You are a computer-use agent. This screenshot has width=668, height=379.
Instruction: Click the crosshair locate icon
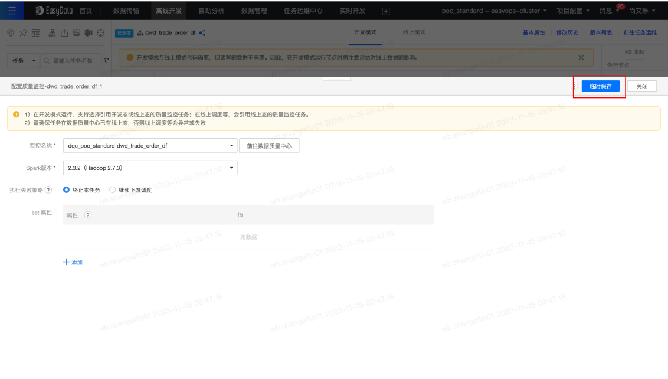click(100, 33)
